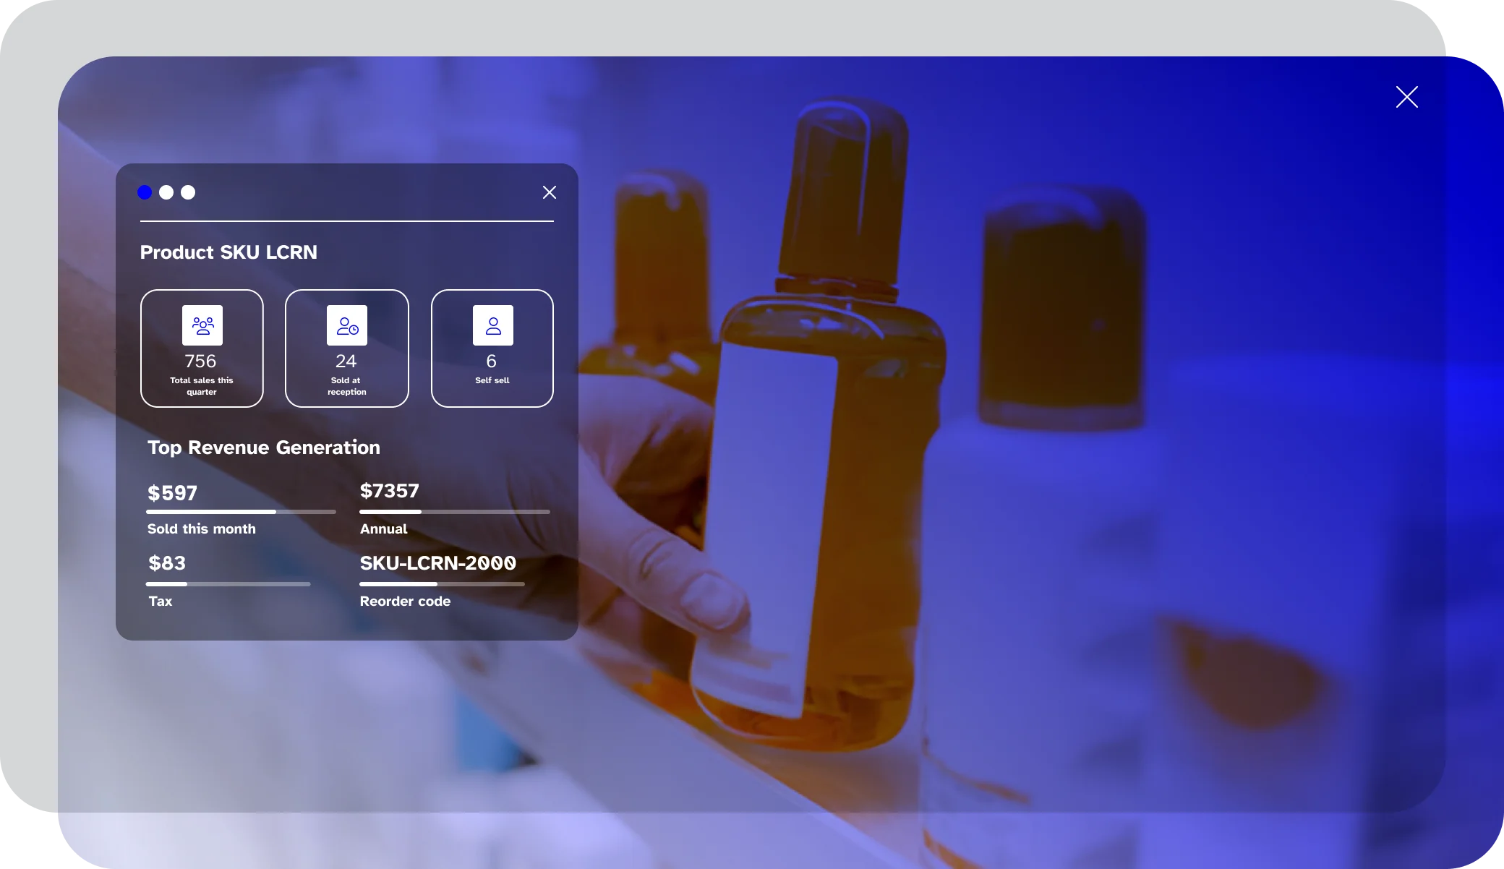Open the 756 total sales stat card

pyautogui.click(x=202, y=348)
